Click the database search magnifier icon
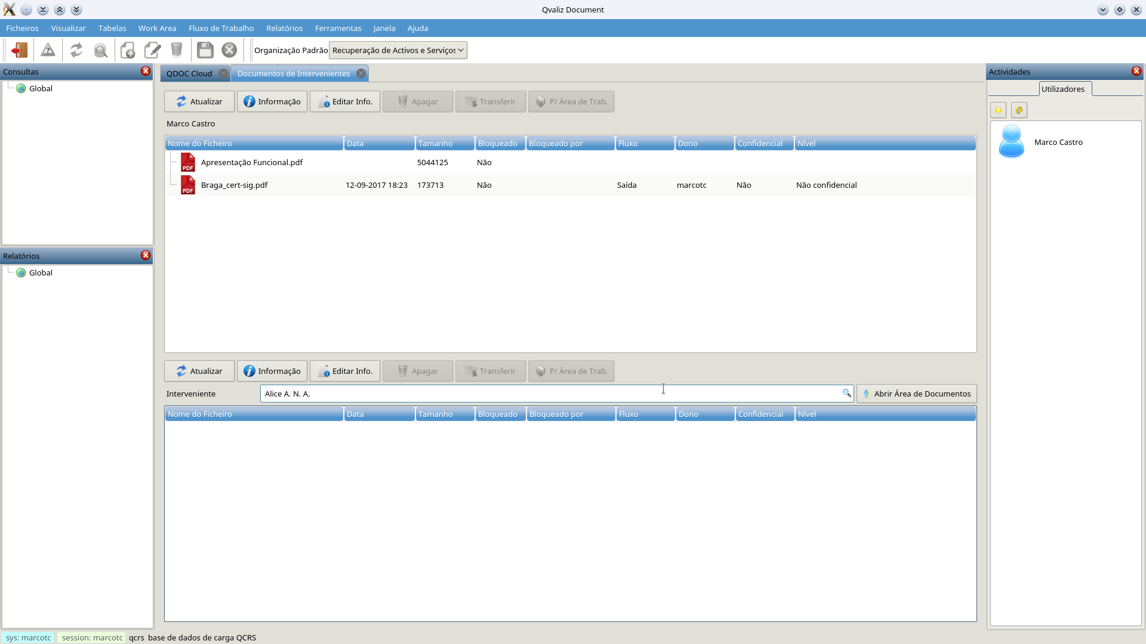Viewport: 1146px width, 644px height. pos(101,50)
